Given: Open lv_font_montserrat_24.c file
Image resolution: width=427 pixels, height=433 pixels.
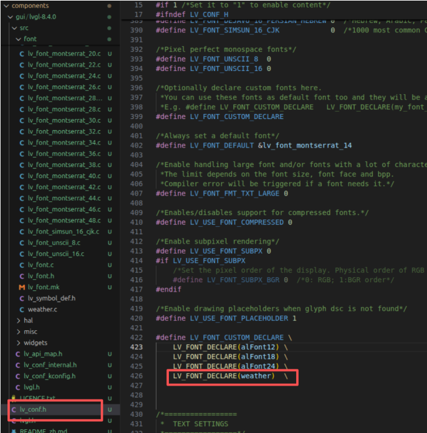Looking at the screenshot, I should coord(64,75).
